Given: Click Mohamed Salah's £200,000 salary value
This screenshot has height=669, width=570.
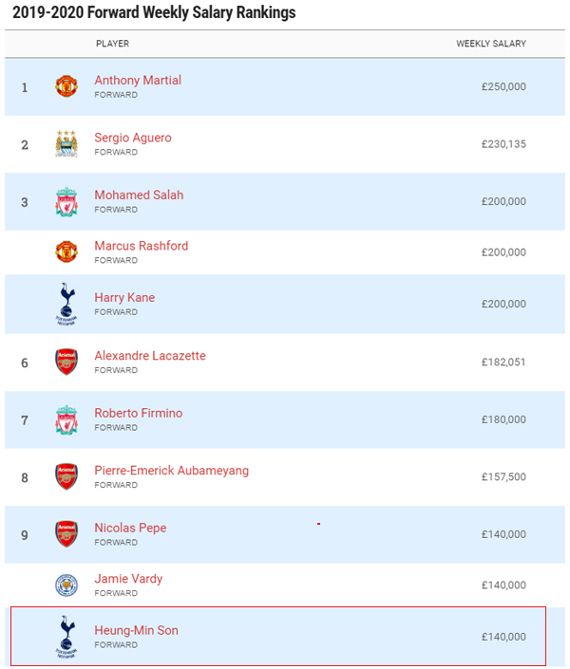Looking at the screenshot, I should pyautogui.click(x=503, y=201).
